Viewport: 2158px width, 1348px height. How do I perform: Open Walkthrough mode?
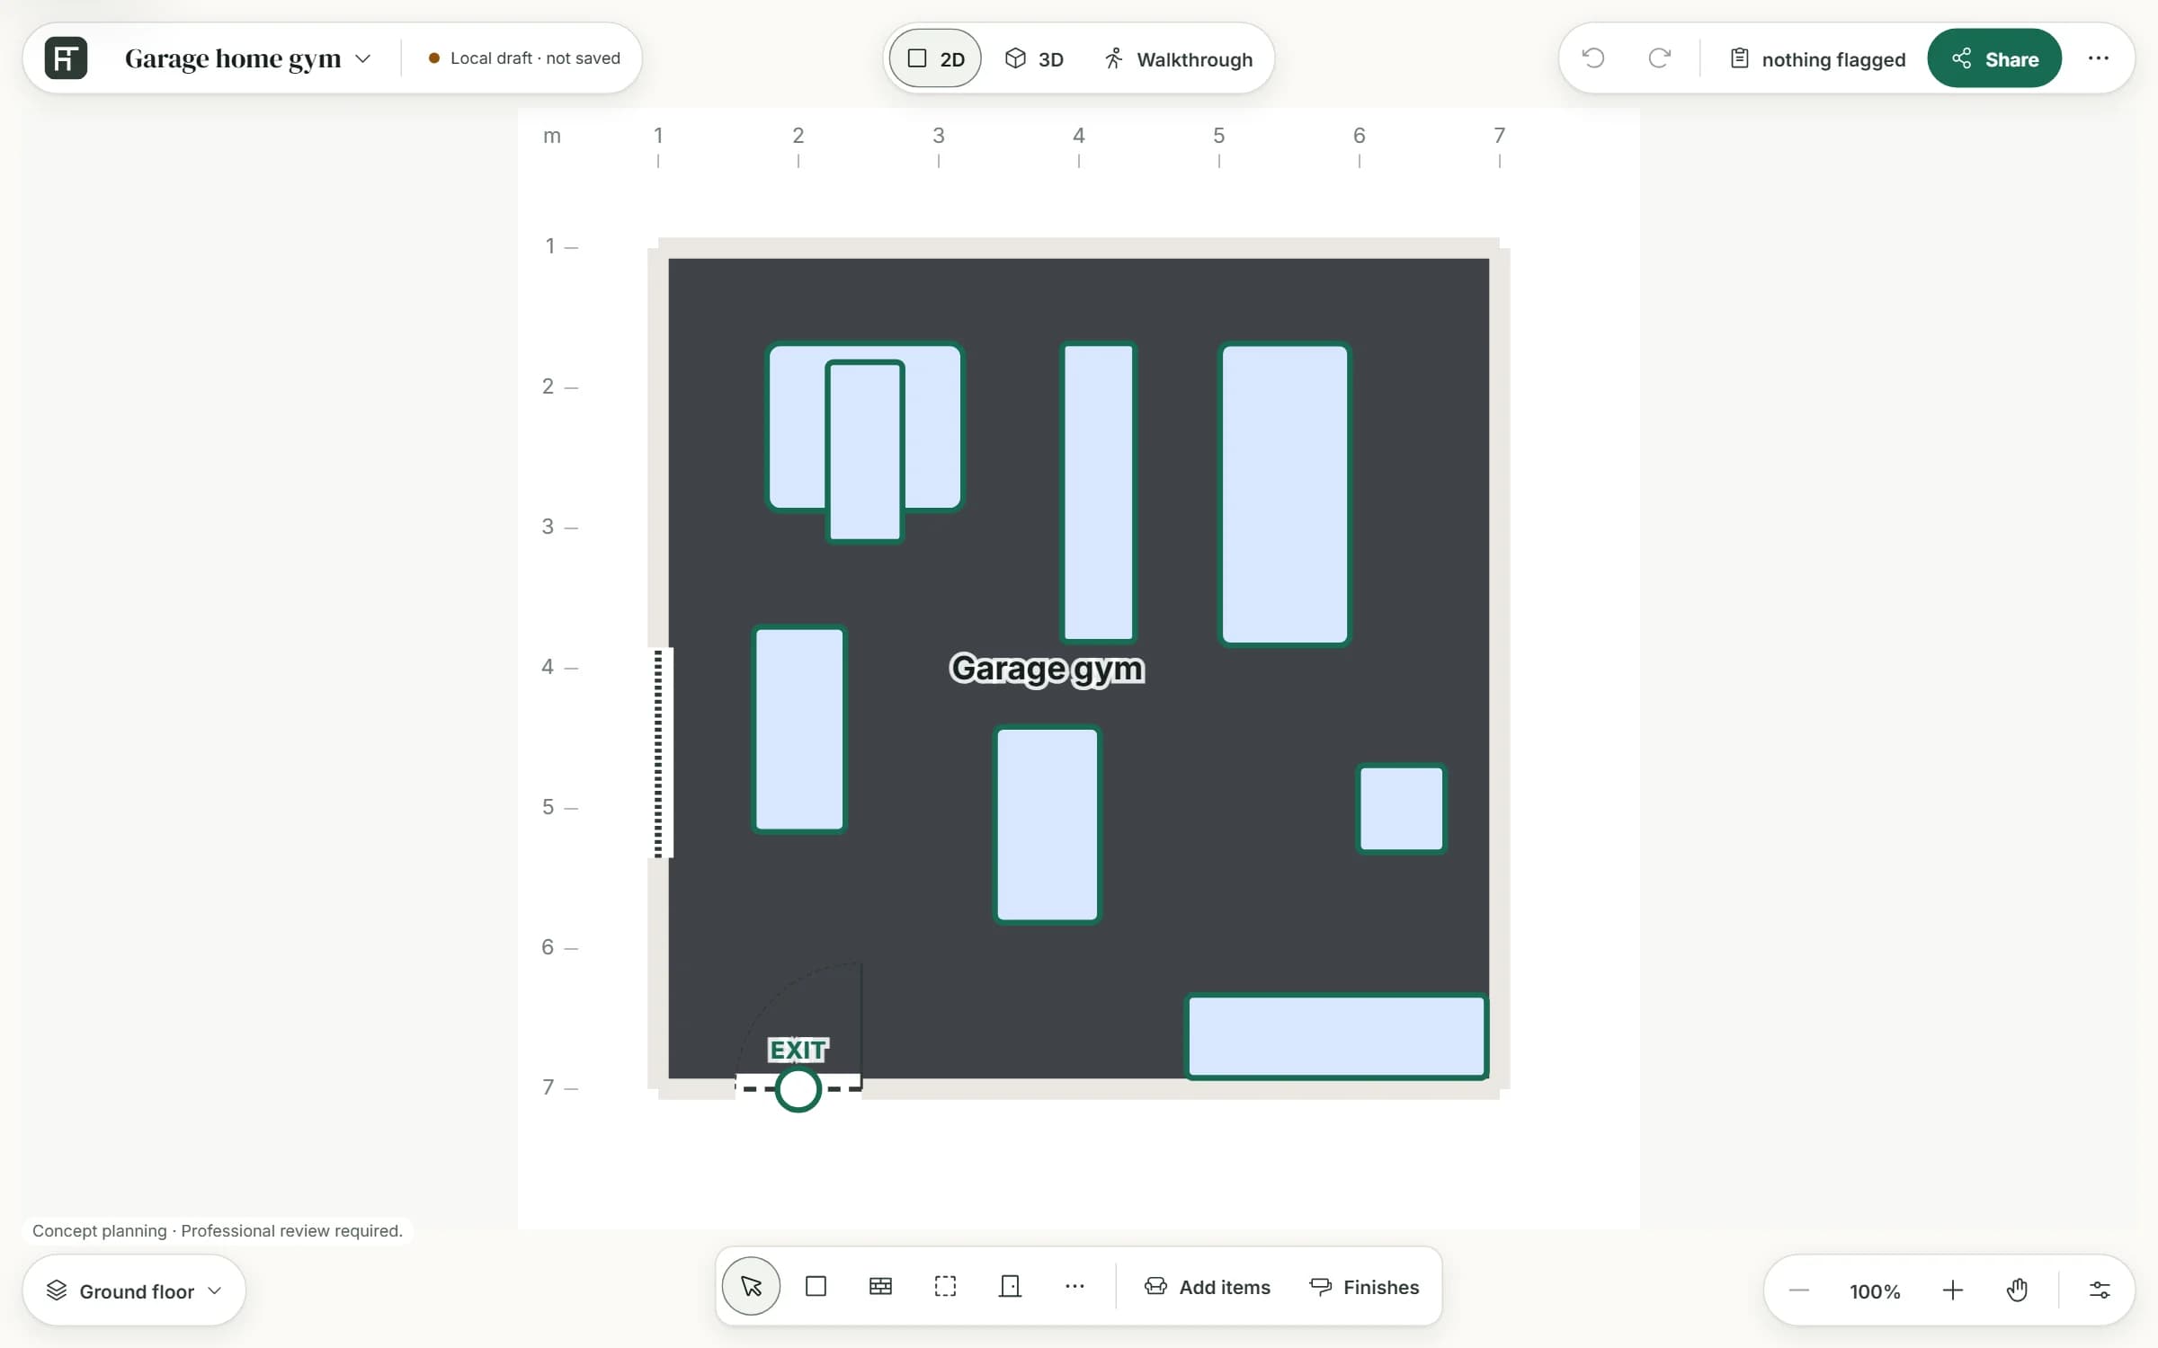(x=1178, y=58)
